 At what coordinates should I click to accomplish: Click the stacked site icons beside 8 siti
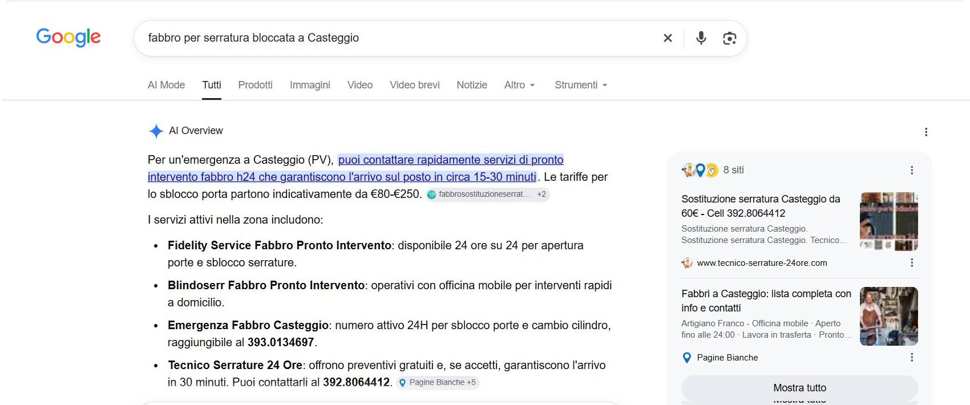[x=700, y=170]
